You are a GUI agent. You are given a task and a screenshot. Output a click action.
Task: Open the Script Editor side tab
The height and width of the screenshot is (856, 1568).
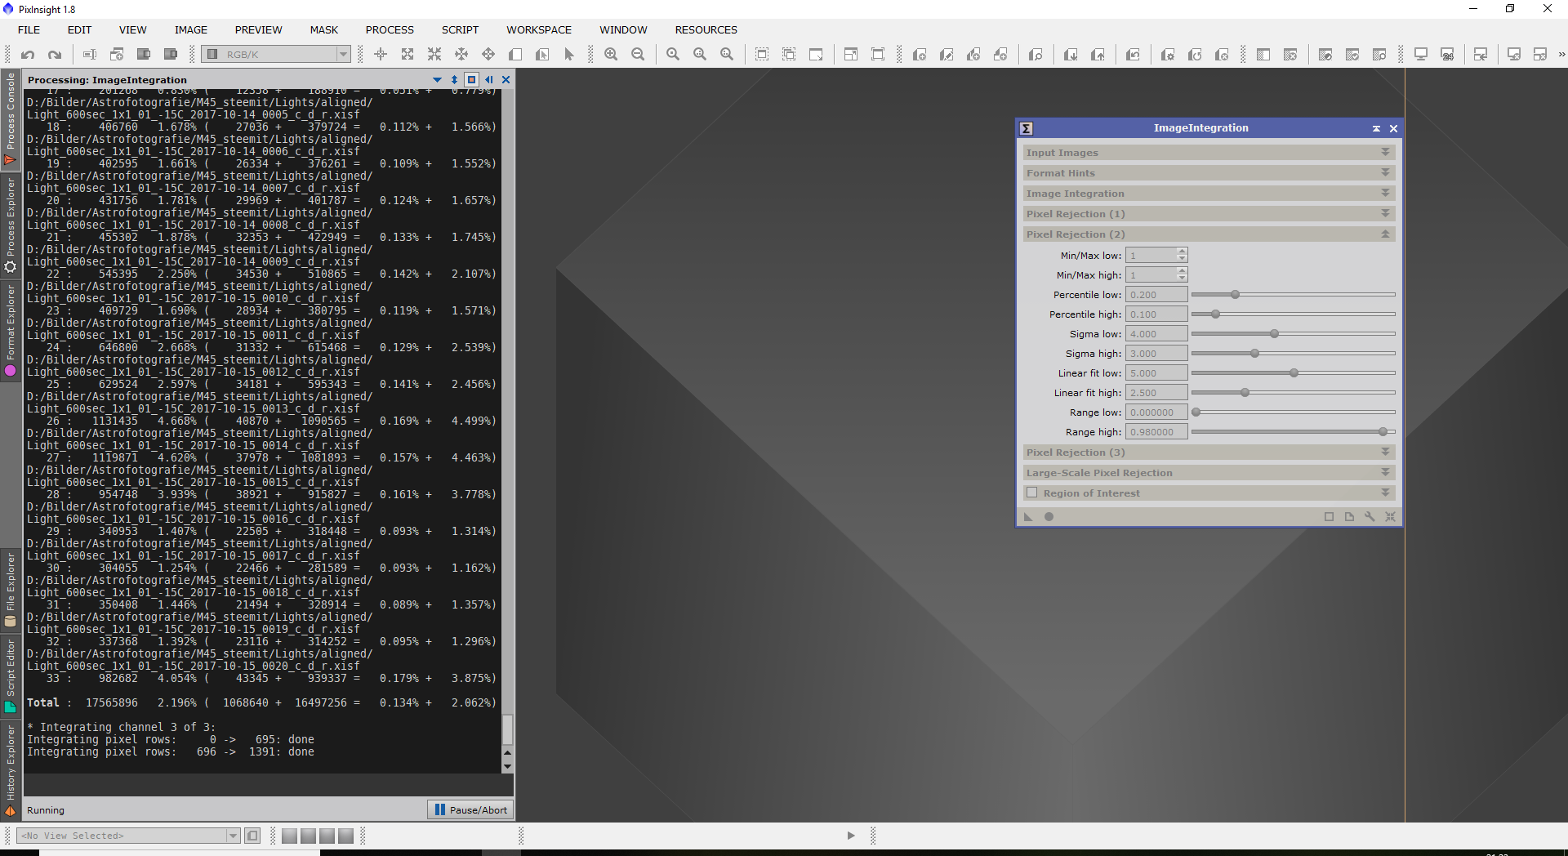(11, 676)
